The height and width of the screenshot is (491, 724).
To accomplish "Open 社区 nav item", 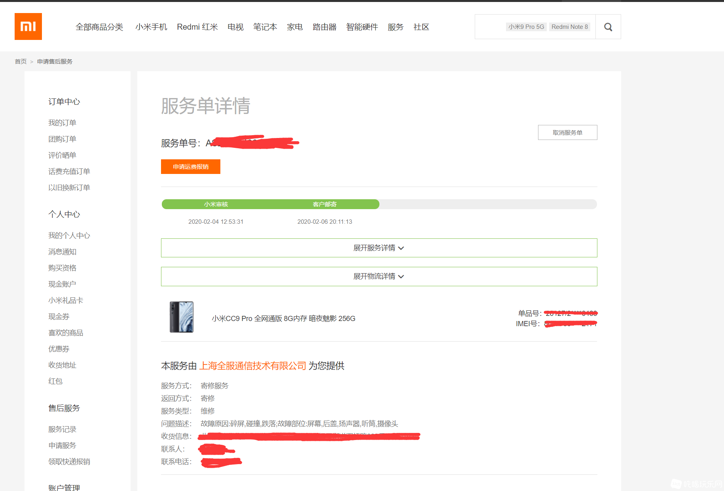I will (421, 27).
